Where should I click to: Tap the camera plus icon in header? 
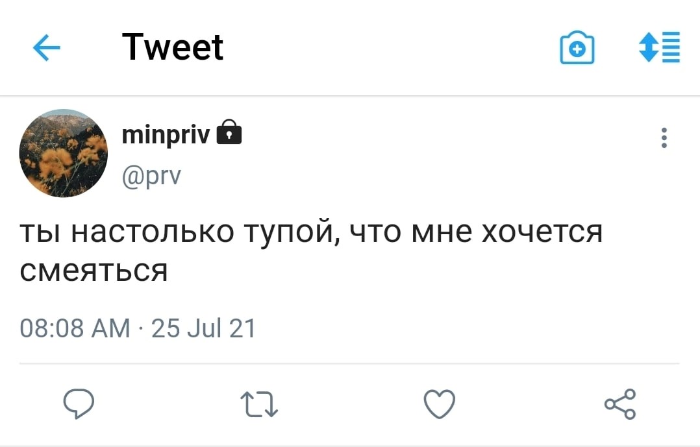click(577, 49)
